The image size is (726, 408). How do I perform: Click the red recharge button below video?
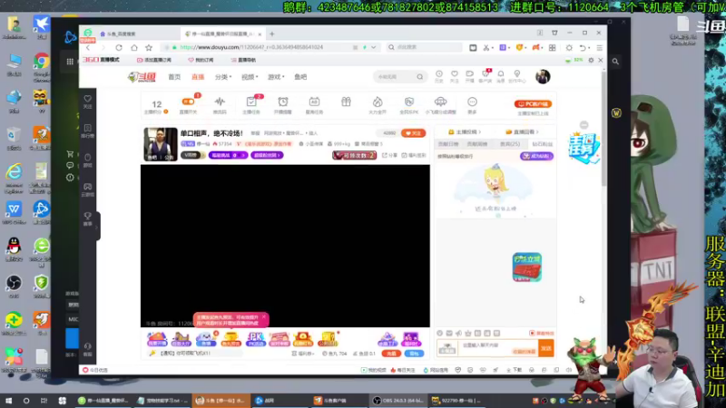point(391,354)
